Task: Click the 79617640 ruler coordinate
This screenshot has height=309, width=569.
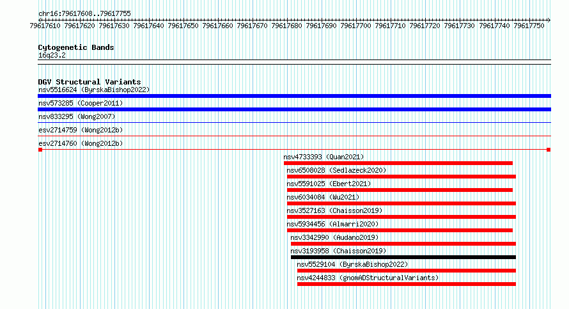Action: [148, 26]
